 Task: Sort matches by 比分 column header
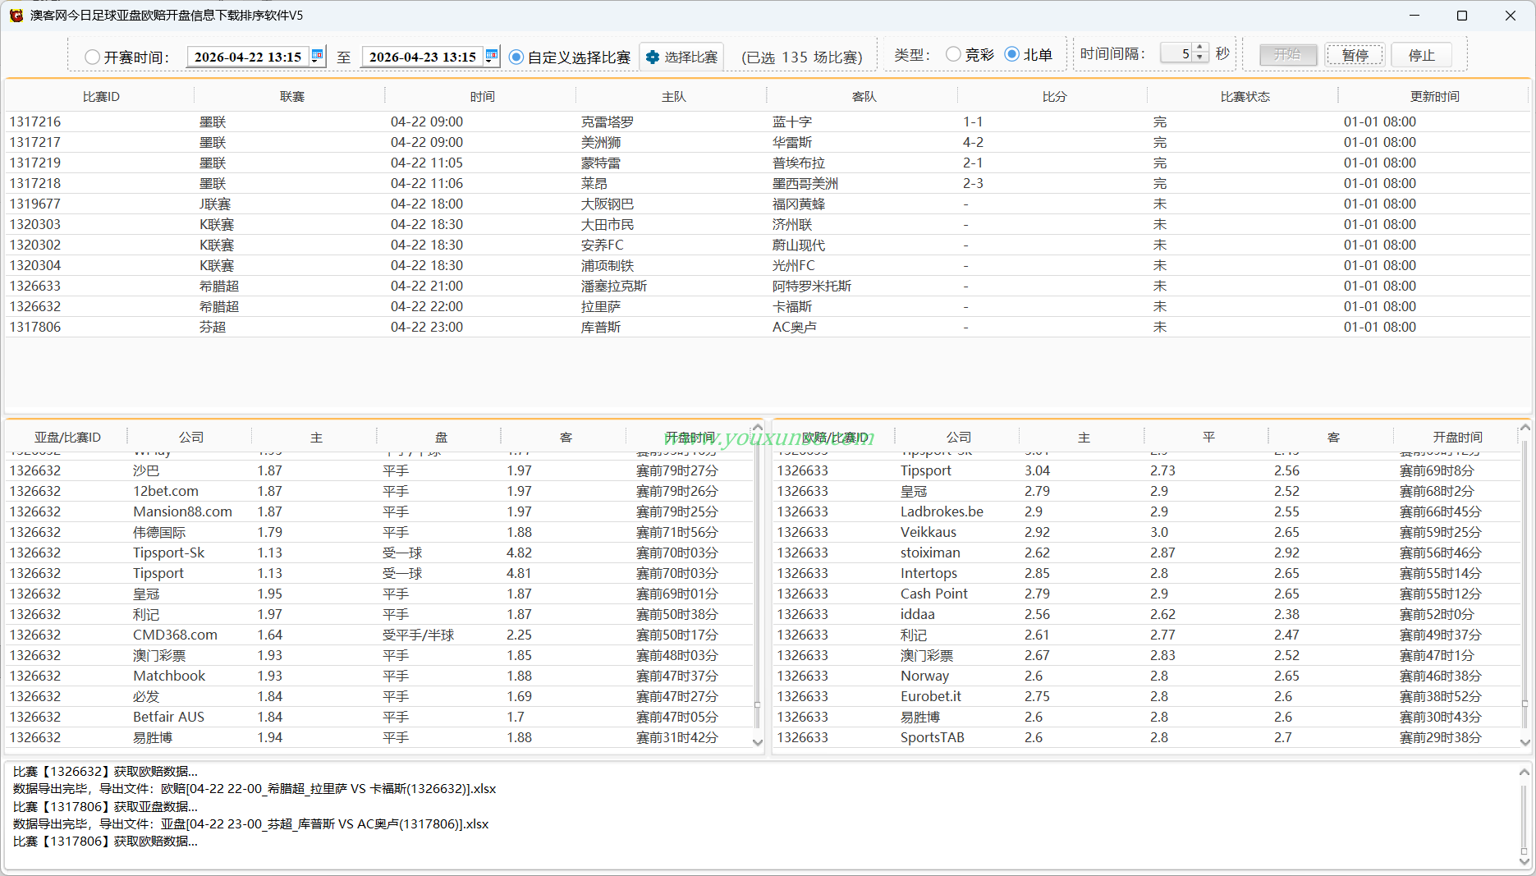(1054, 97)
